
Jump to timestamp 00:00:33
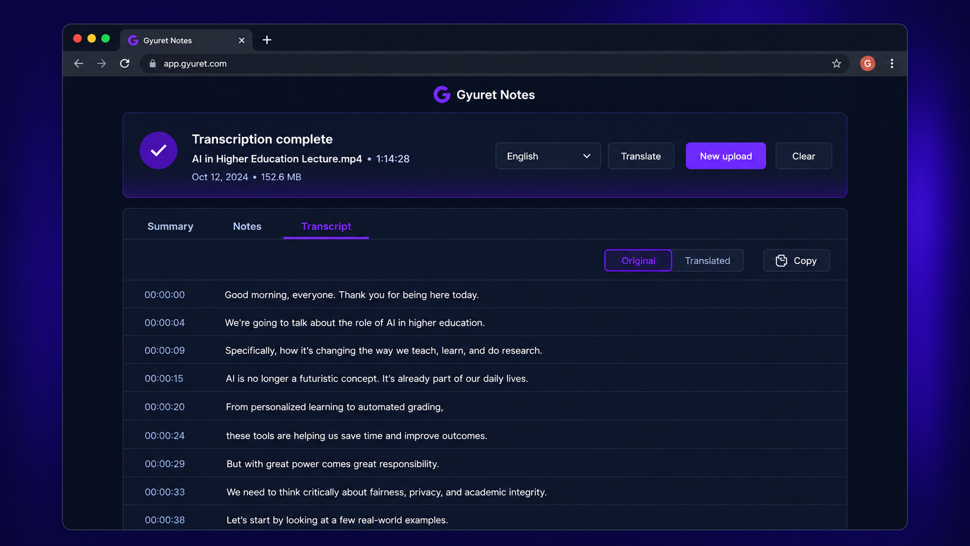tap(165, 492)
